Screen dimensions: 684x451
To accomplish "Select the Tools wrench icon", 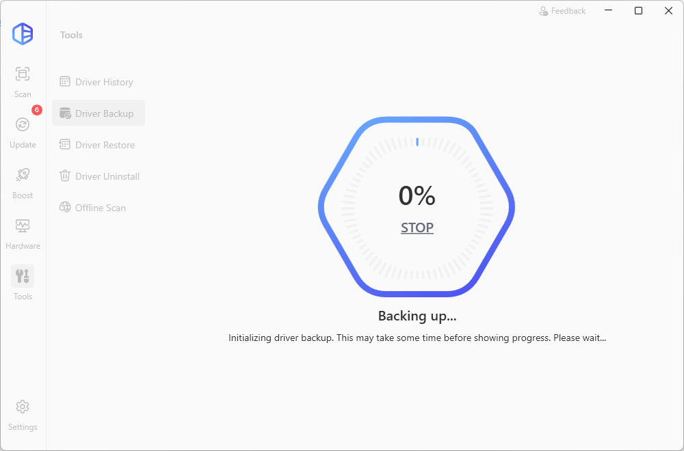I will point(23,276).
